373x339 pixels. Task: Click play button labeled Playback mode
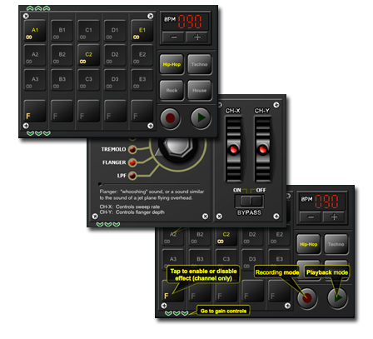click(x=337, y=298)
